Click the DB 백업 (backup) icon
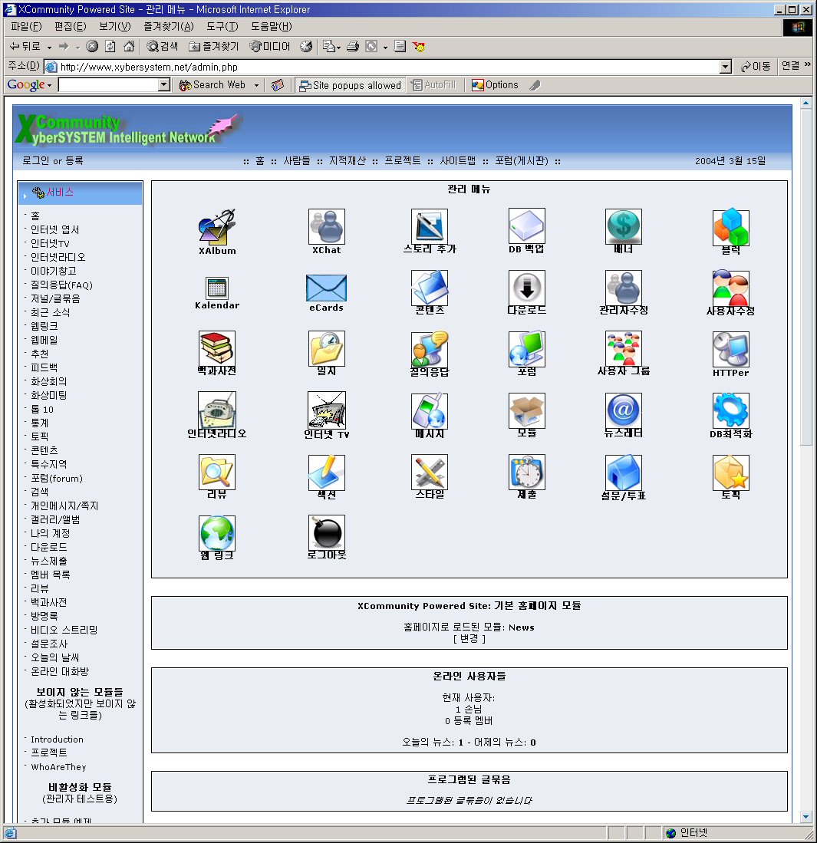 click(526, 227)
